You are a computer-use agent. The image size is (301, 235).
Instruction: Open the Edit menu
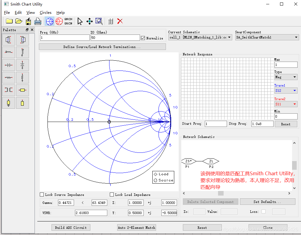[18, 12]
